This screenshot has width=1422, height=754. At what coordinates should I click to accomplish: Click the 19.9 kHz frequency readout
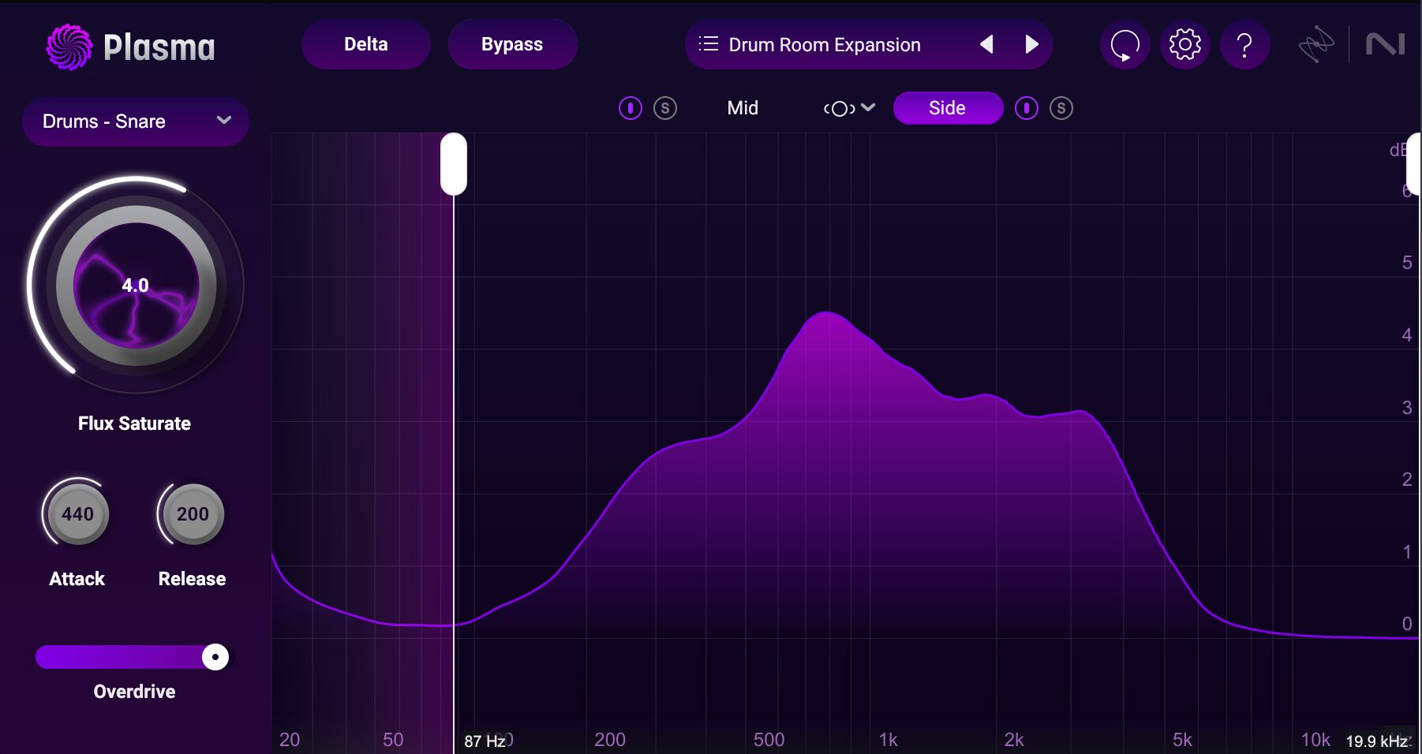[1377, 741]
